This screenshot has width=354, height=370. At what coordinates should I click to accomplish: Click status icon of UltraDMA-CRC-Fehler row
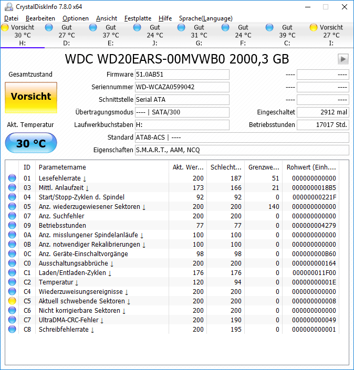(x=12, y=320)
